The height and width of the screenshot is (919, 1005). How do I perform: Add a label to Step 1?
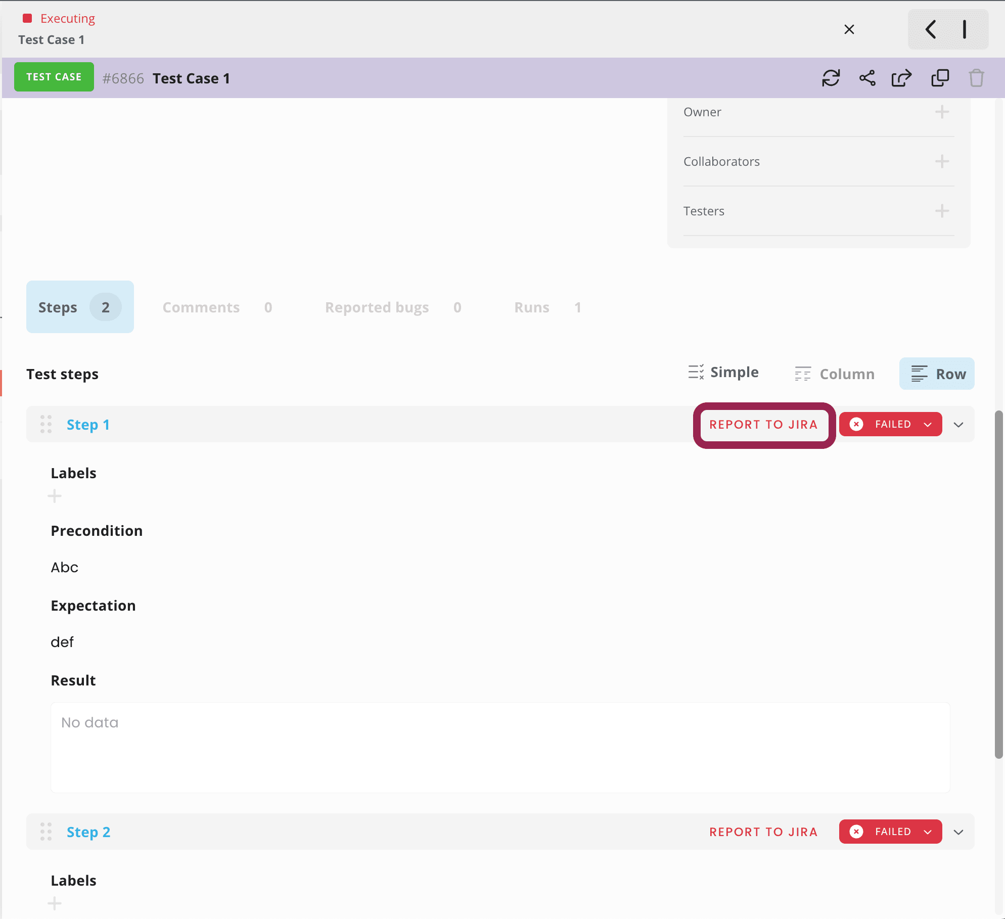55,496
